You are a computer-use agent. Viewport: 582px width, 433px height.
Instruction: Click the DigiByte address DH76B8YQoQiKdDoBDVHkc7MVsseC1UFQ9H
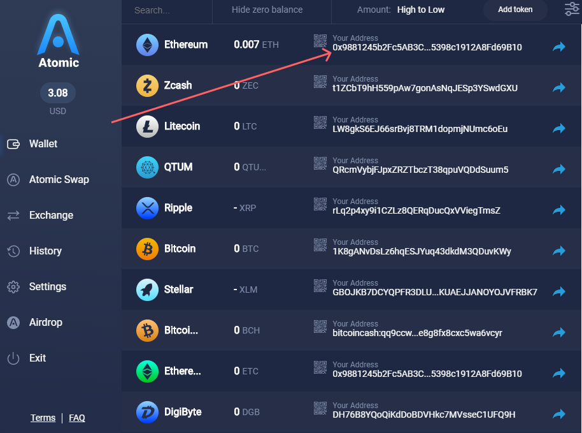click(424, 415)
